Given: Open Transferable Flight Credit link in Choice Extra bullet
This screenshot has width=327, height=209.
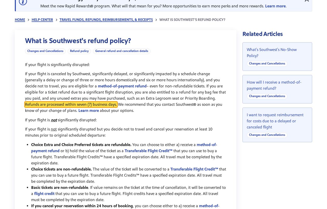Looking at the screenshot, I should (148, 151).
